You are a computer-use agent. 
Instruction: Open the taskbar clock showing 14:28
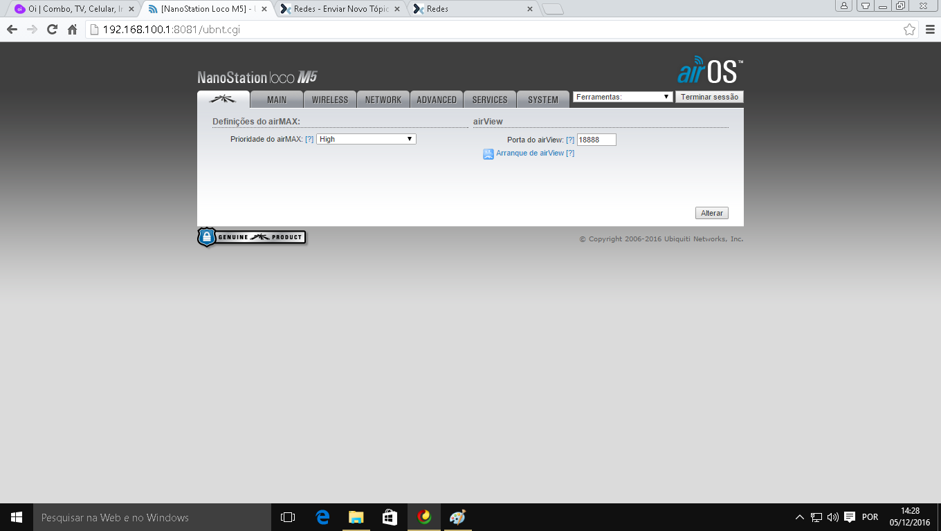point(910,517)
